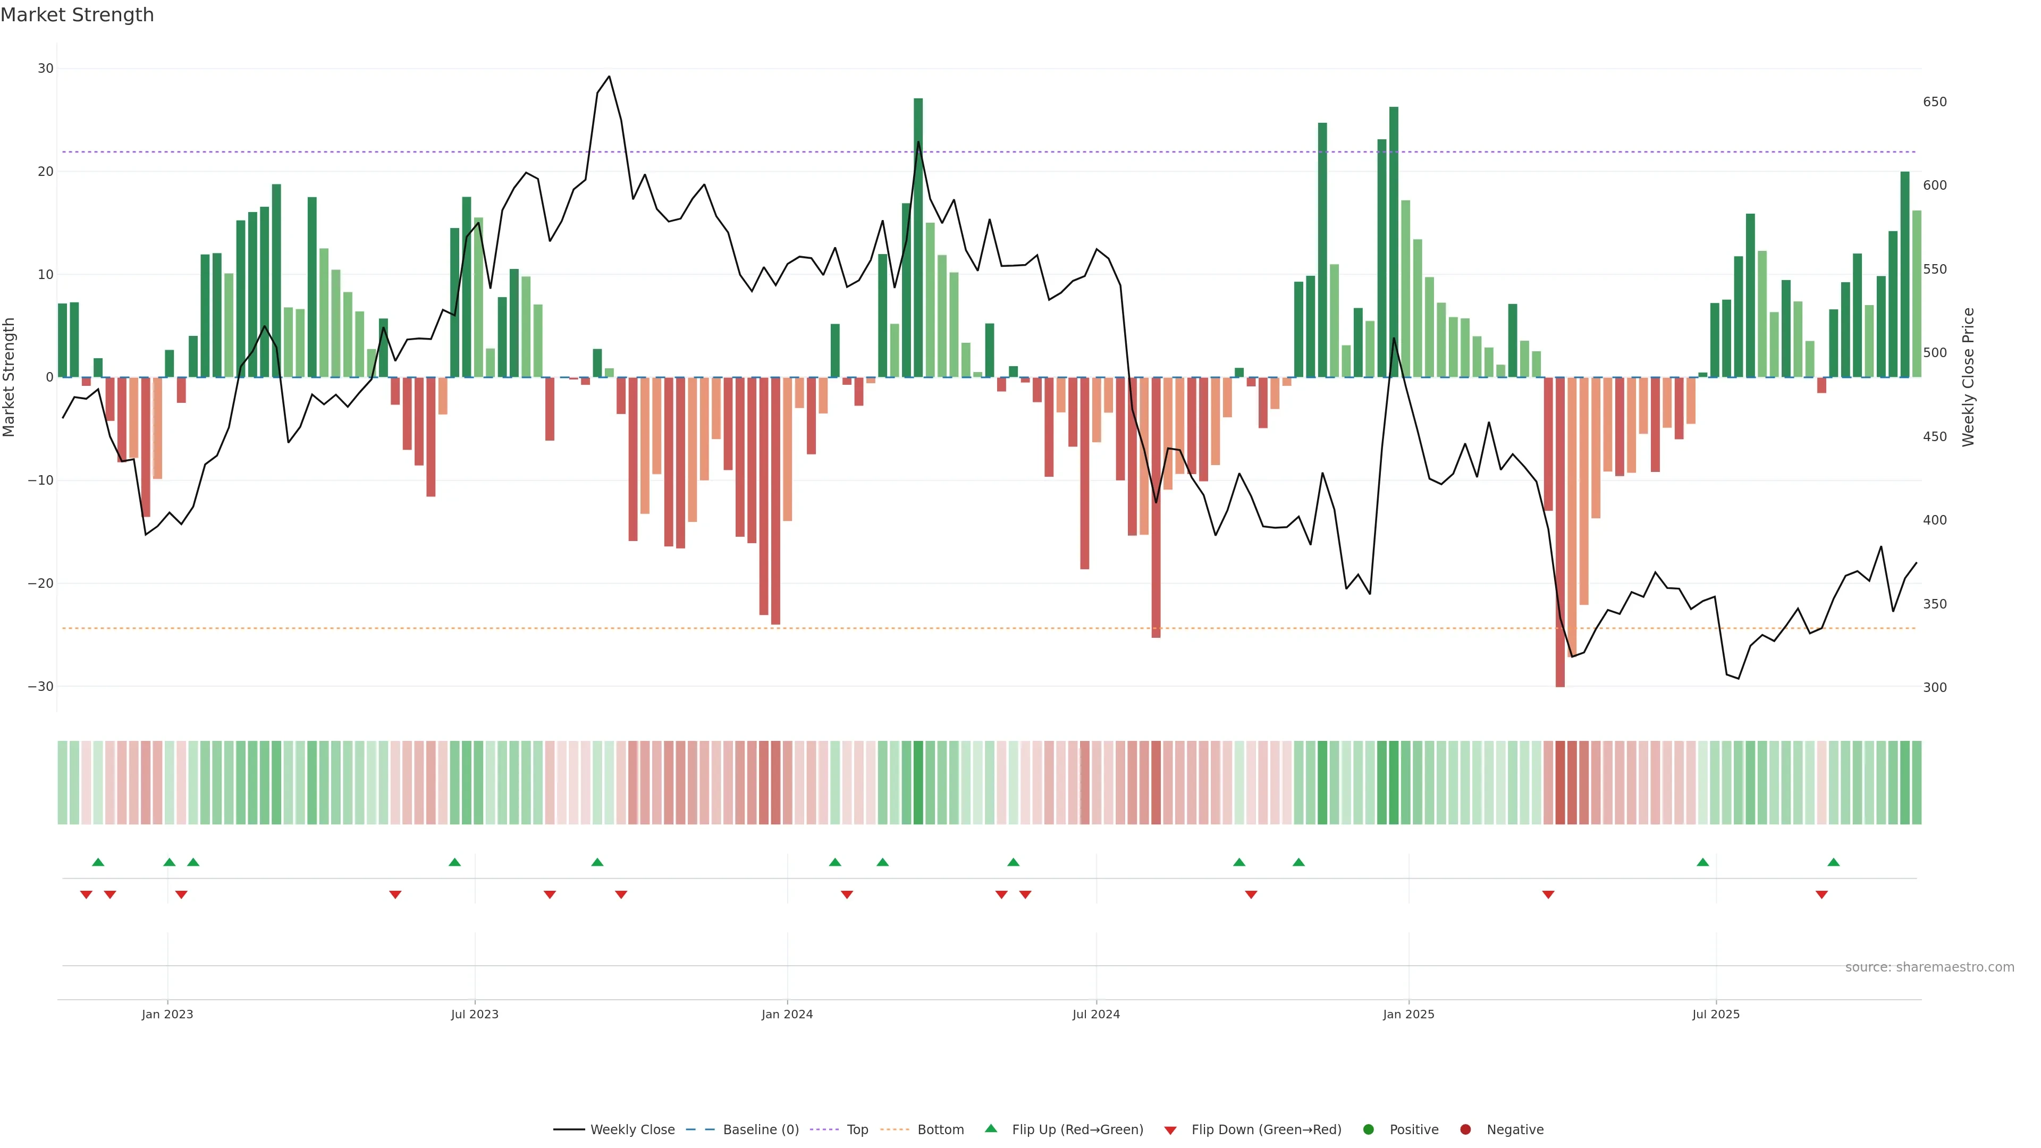The height and width of the screenshot is (1148, 2041).
Task: Click the source: sharemaestro.com text
Action: 1929,967
